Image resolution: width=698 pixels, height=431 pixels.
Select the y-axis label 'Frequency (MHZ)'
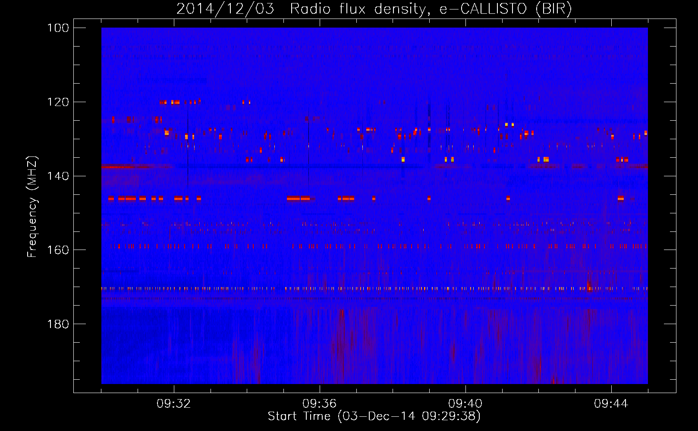(x=32, y=206)
